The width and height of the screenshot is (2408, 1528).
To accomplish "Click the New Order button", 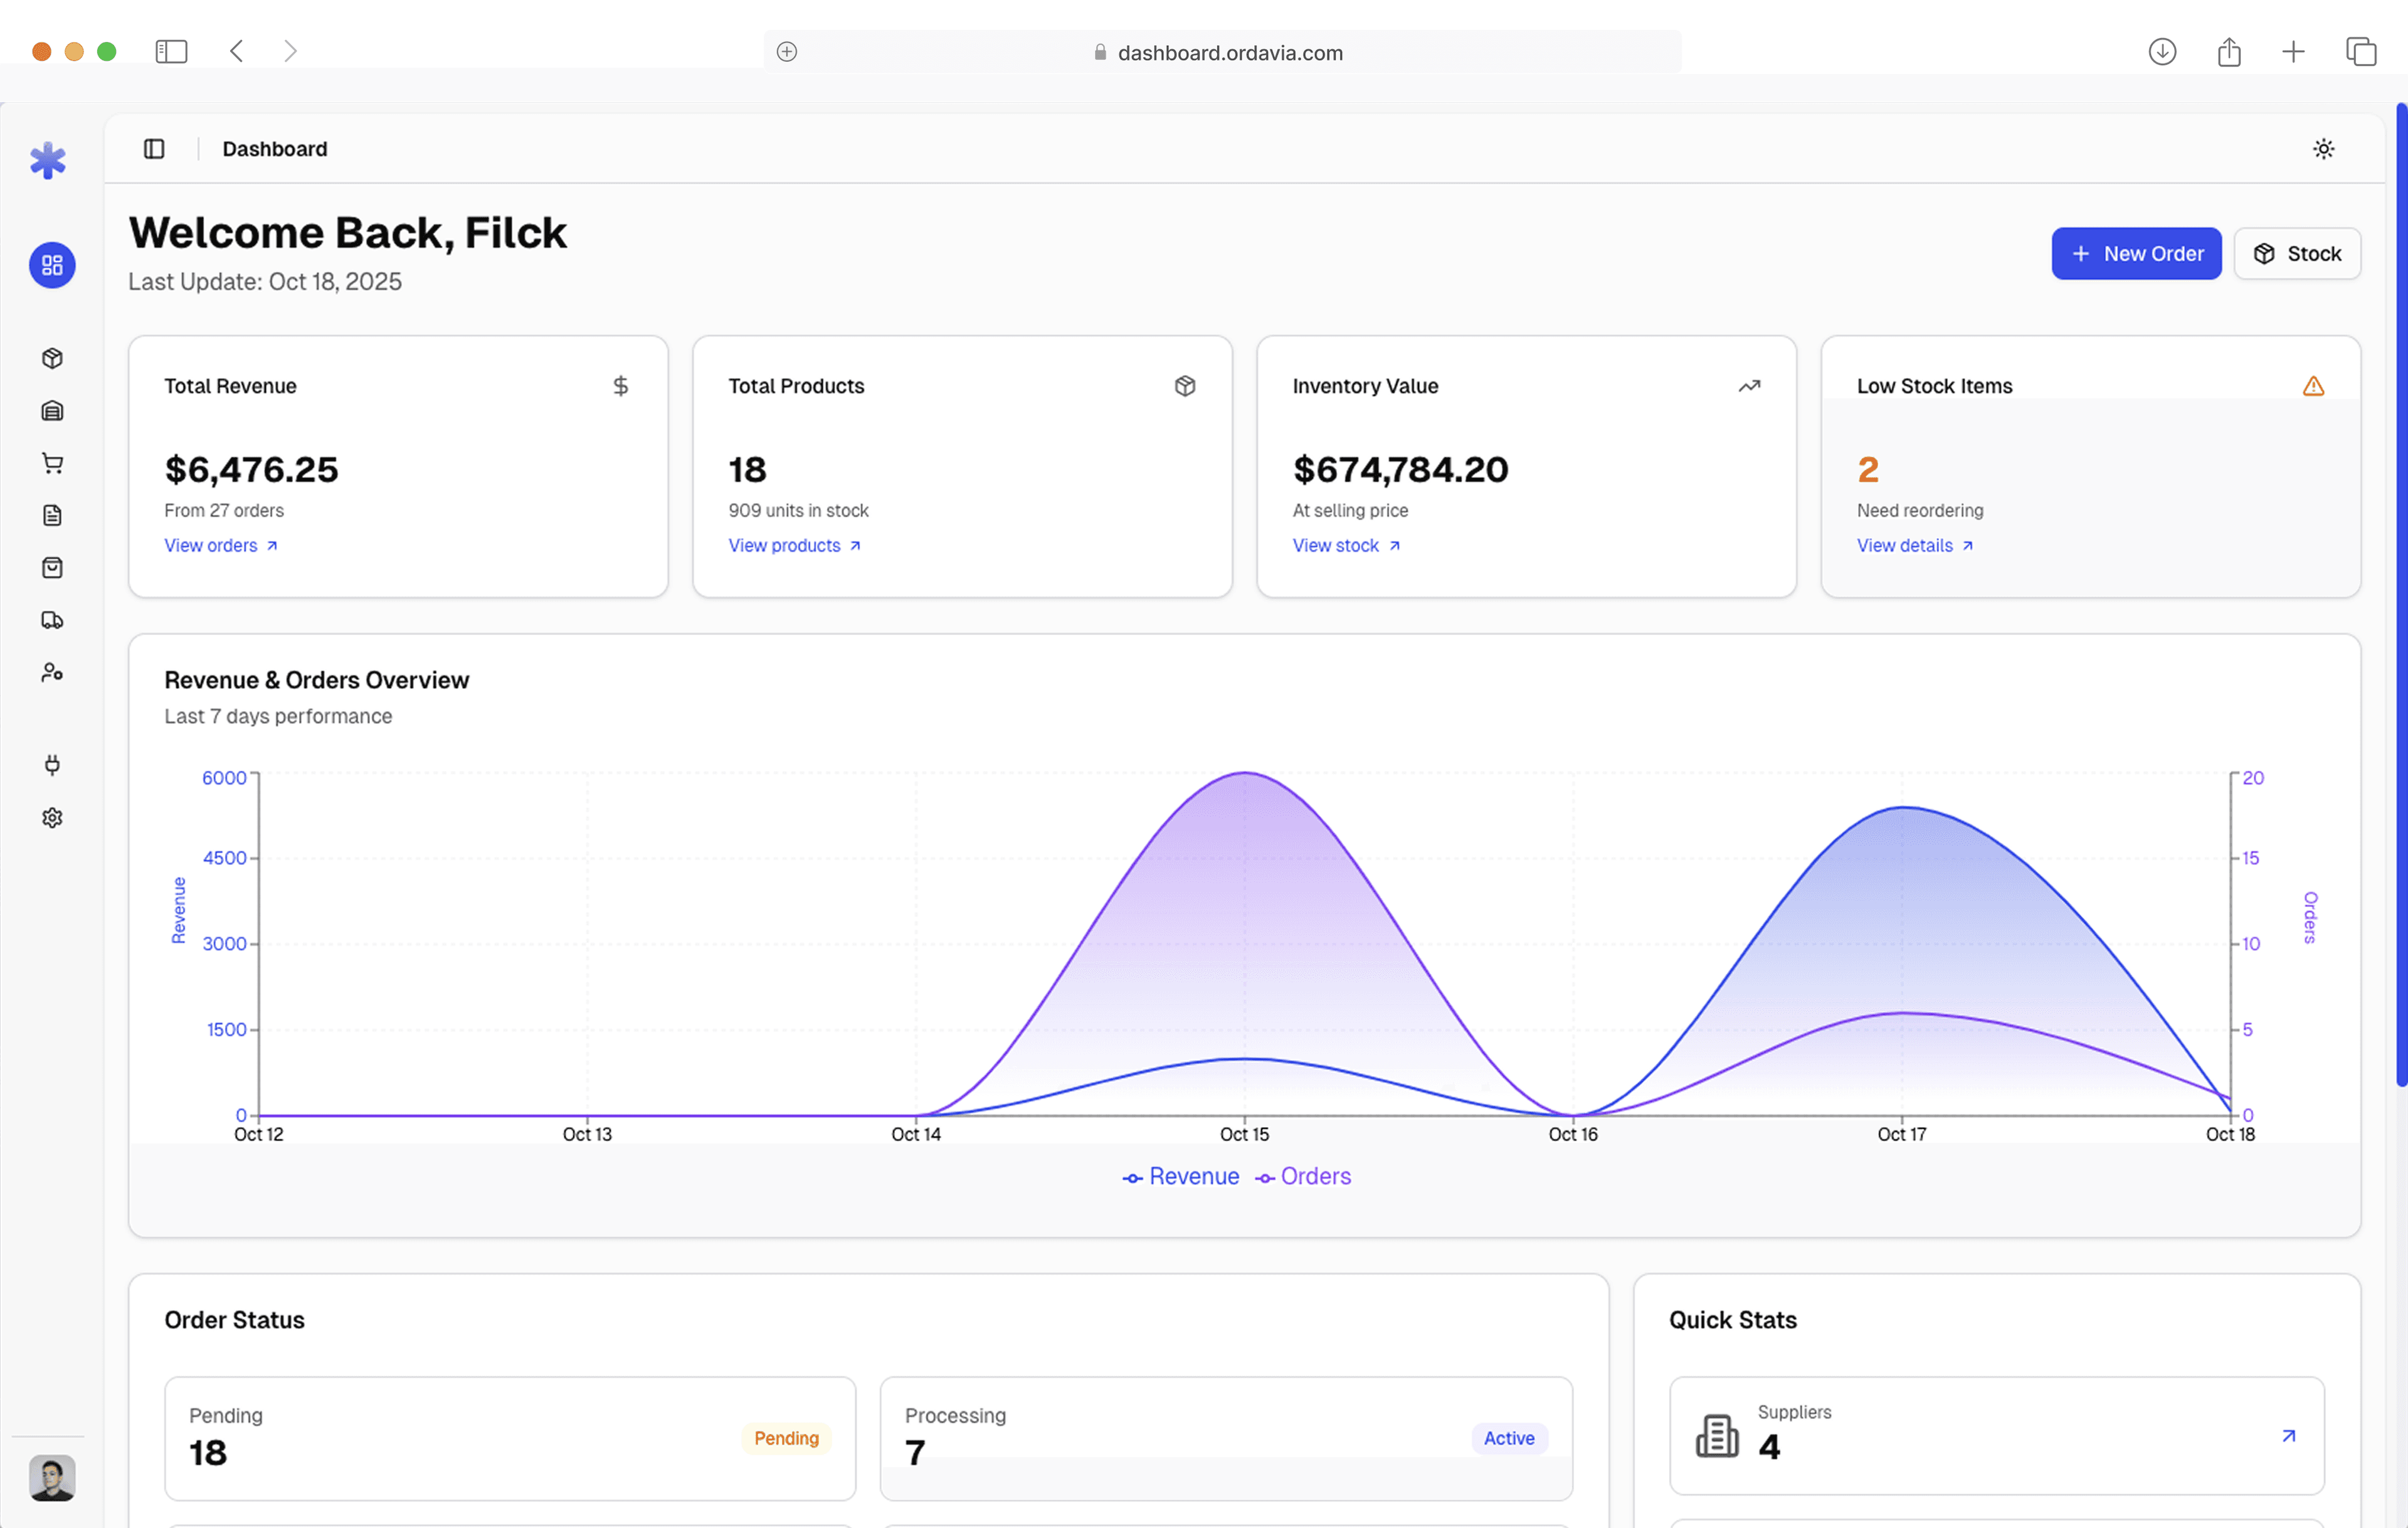I will tap(2136, 254).
